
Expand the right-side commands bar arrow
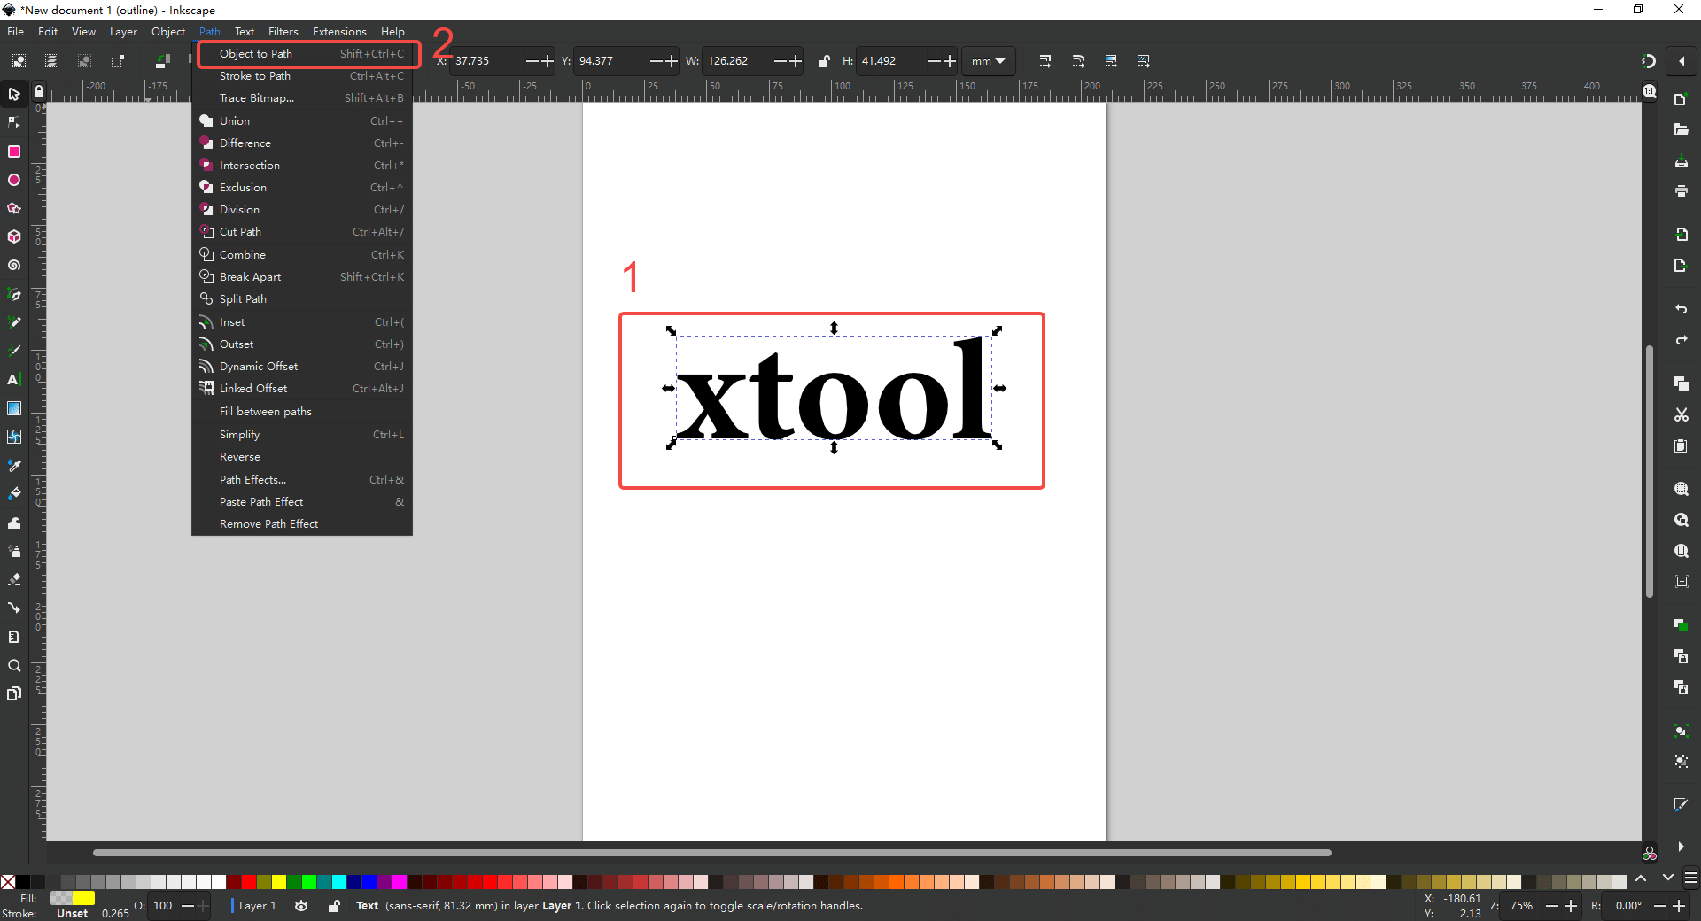1681,847
